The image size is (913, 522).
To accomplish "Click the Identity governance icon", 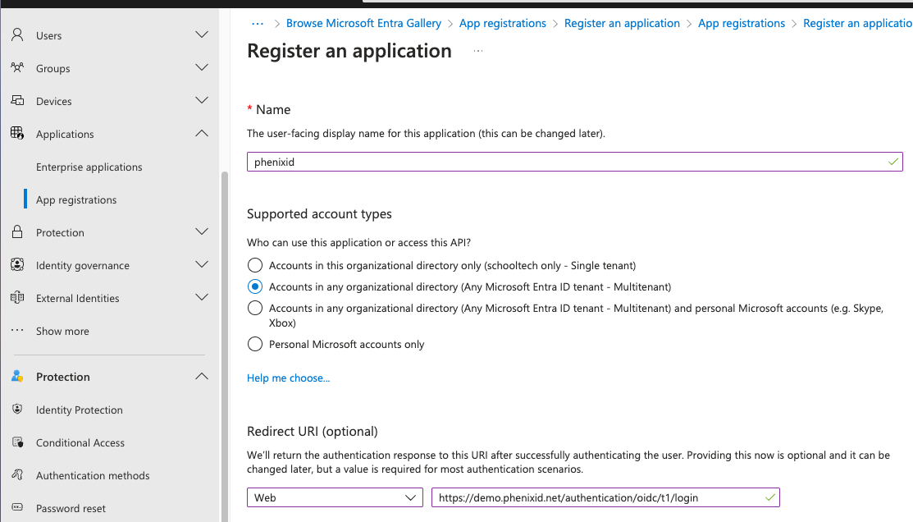I will tap(17, 264).
